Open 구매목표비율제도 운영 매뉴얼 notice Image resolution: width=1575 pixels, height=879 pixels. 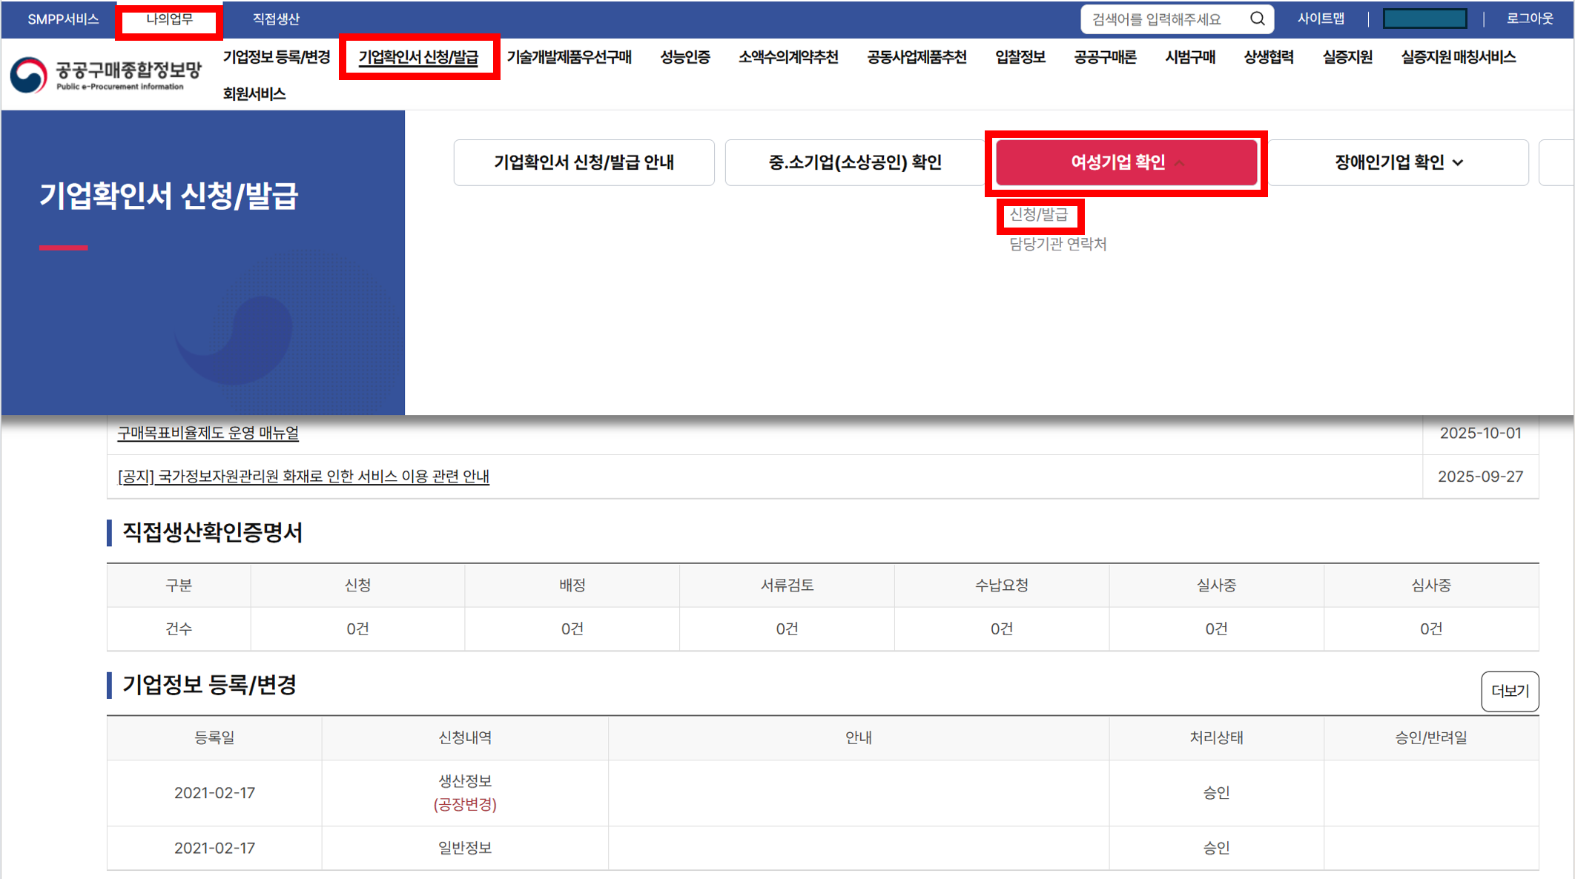[x=208, y=433]
